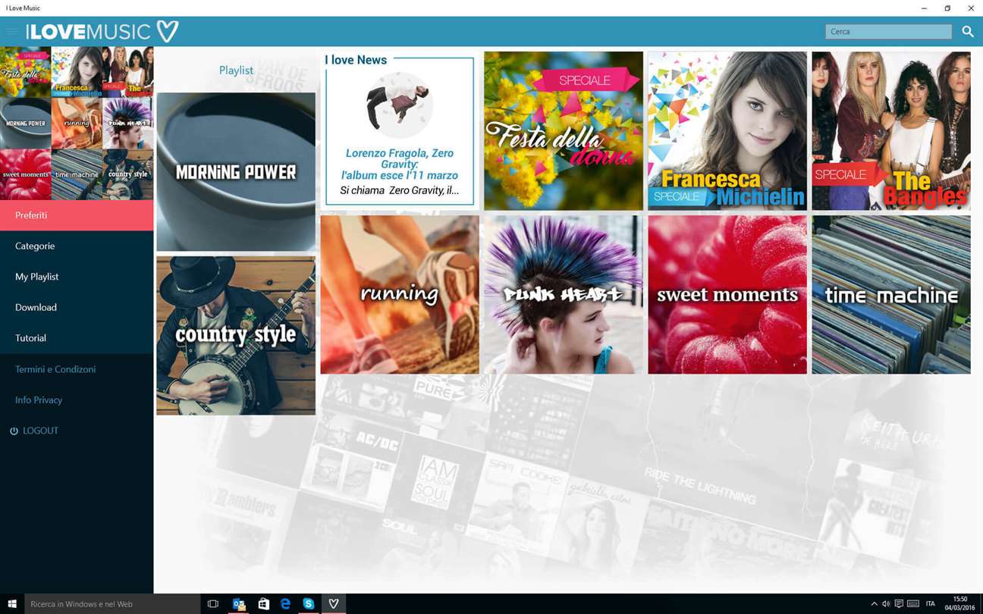Open the small sweet moments sidebar thumbnail
The image size is (983, 614).
[25, 174]
